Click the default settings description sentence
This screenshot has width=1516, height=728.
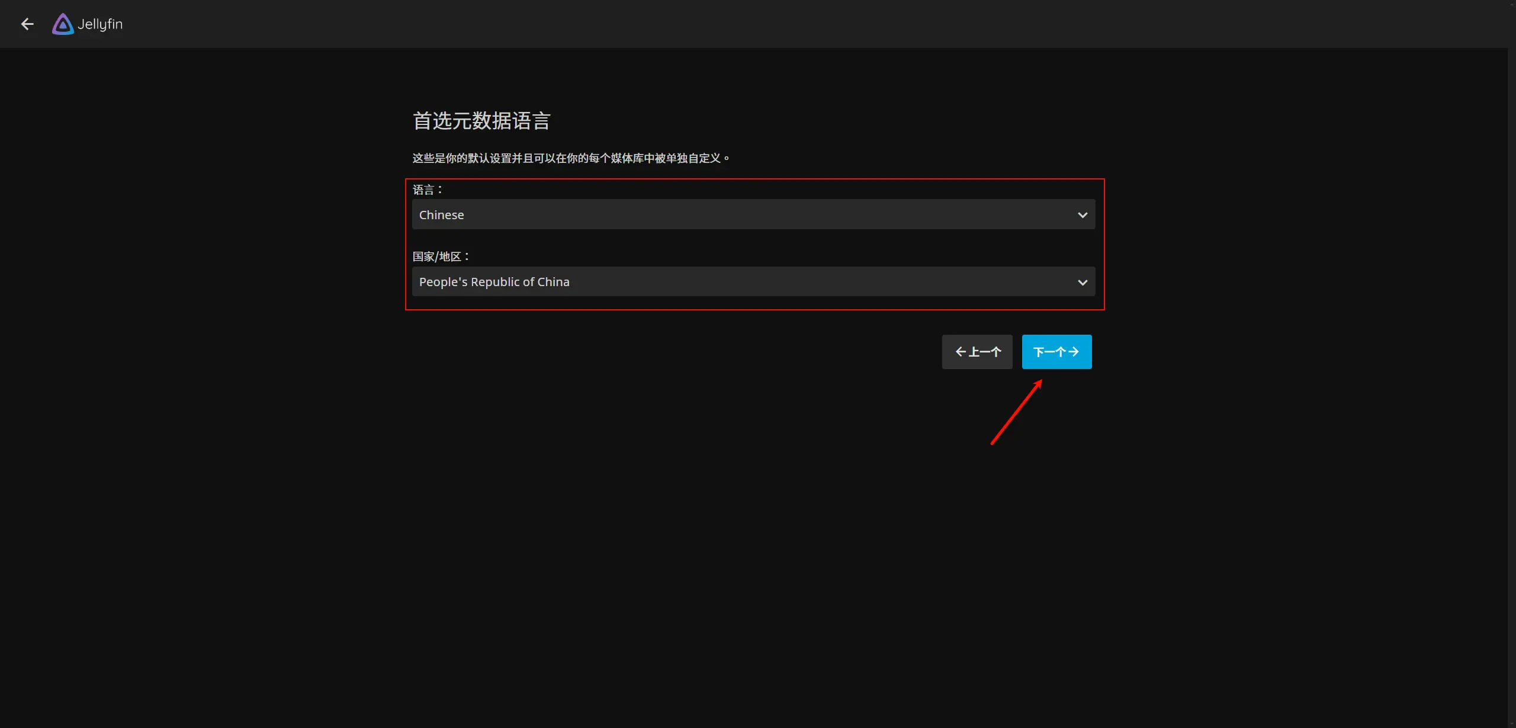coord(571,158)
